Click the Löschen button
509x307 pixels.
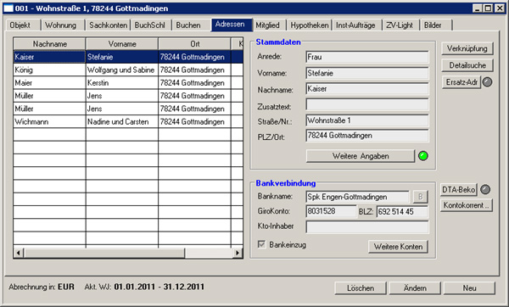click(361, 288)
